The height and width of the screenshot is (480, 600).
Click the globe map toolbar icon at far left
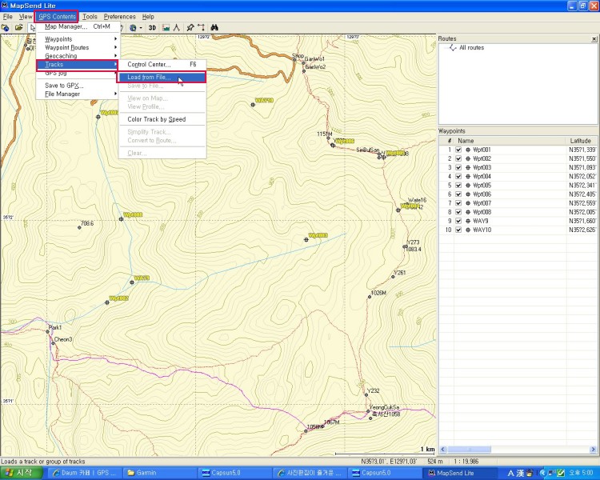pos(6,27)
